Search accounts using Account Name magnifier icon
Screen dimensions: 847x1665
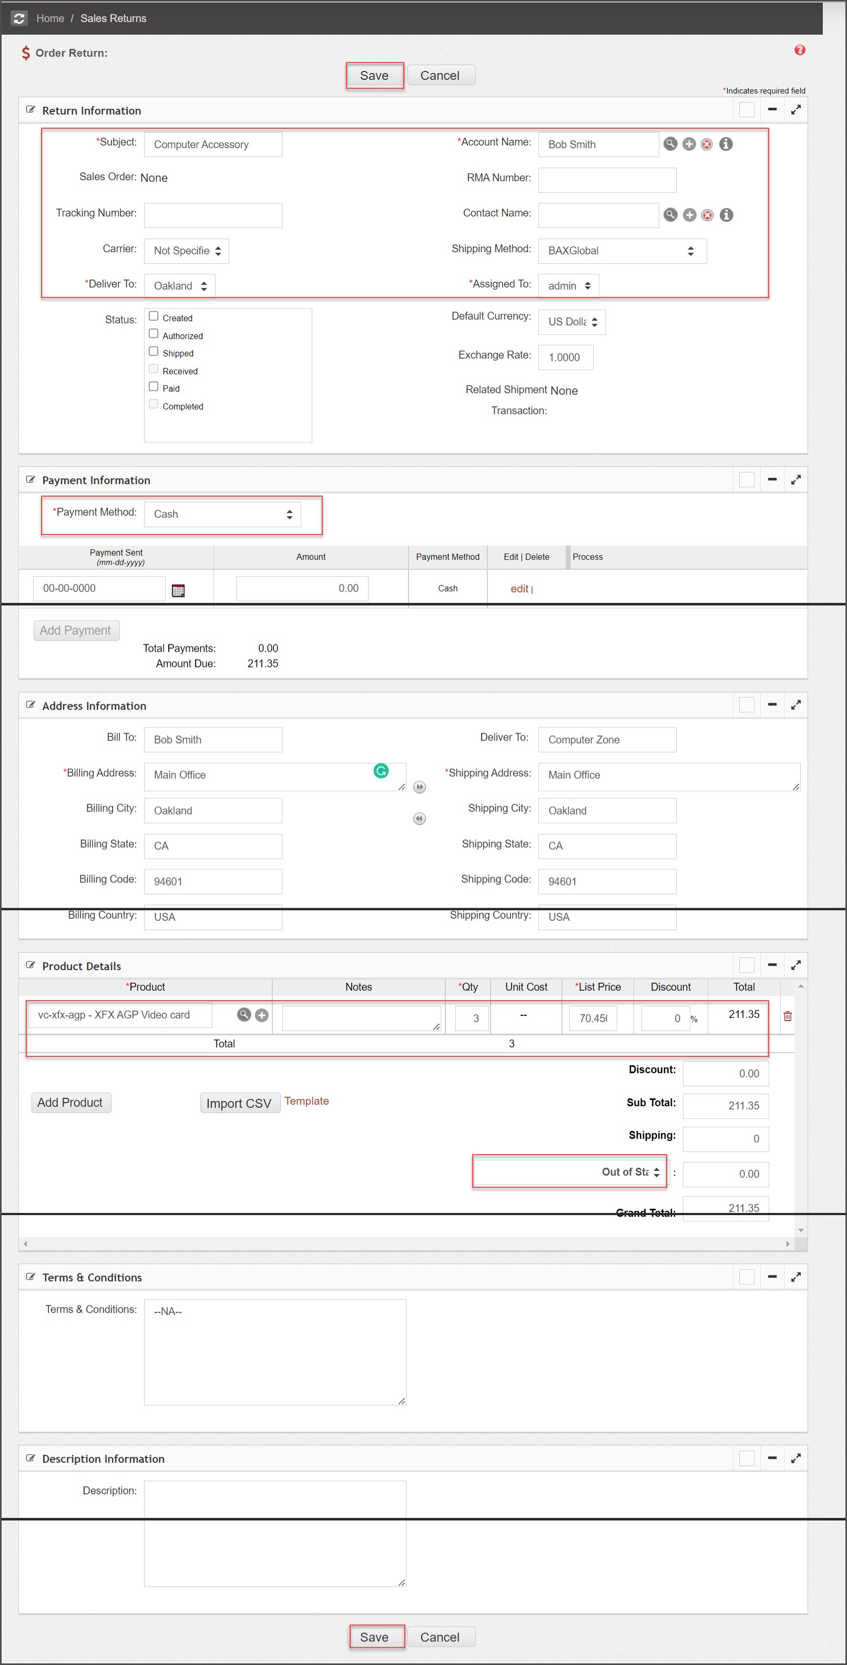pos(670,143)
